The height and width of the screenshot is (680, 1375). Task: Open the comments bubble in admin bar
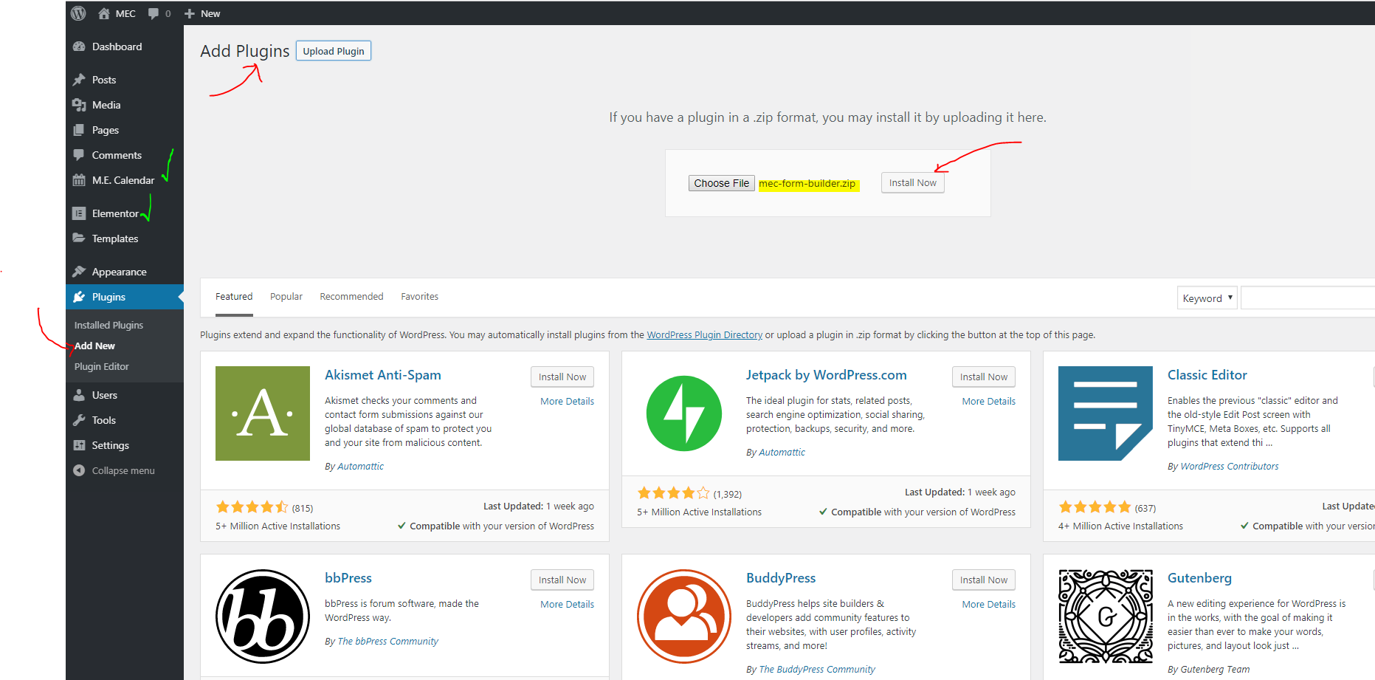(x=154, y=13)
